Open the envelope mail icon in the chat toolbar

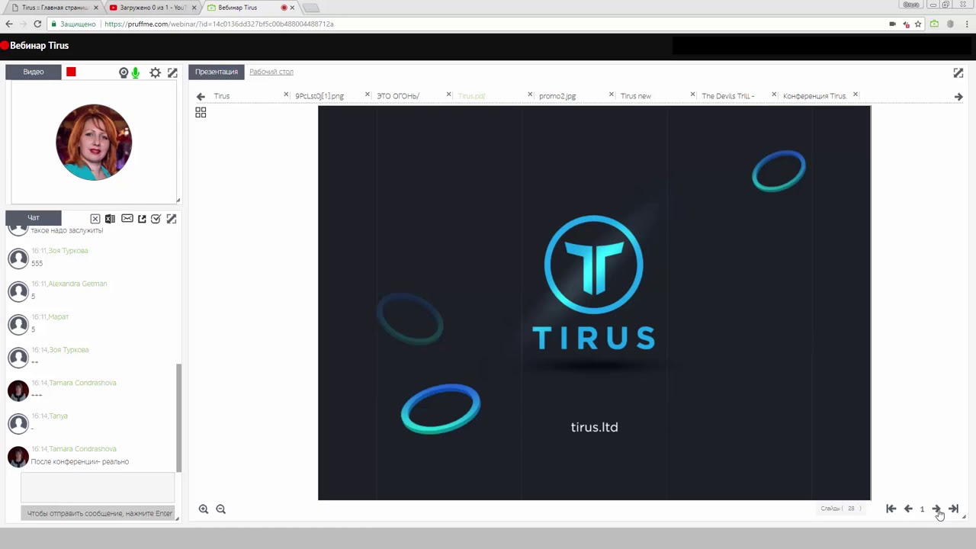pos(127,219)
